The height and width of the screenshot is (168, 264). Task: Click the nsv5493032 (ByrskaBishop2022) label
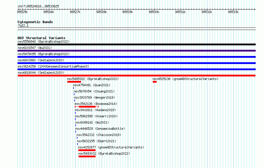[104, 153]
